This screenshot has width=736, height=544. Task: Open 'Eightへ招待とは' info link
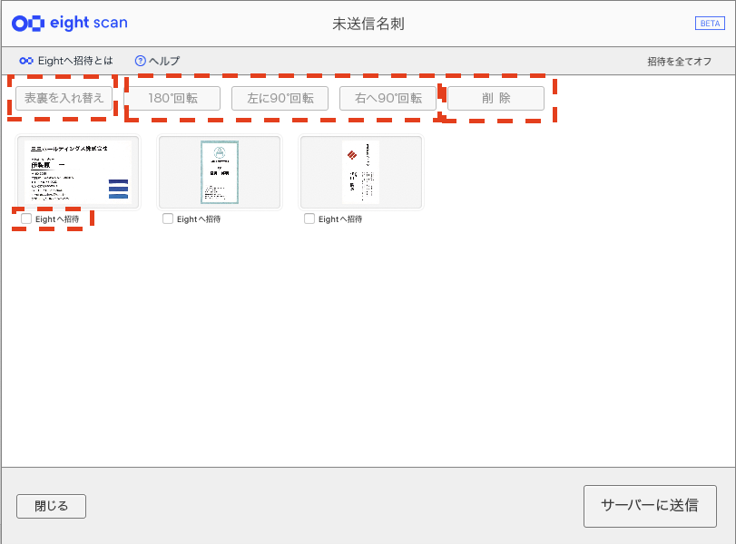[66, 61]
